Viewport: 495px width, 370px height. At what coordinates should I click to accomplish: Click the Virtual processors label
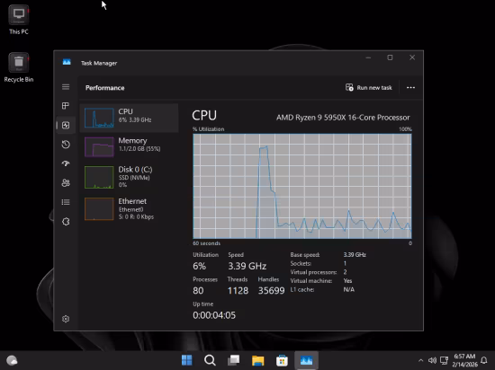point(313,272)
